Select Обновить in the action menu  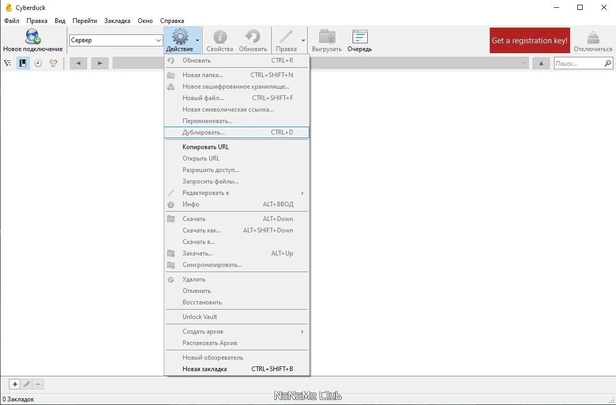click(236, 60)
